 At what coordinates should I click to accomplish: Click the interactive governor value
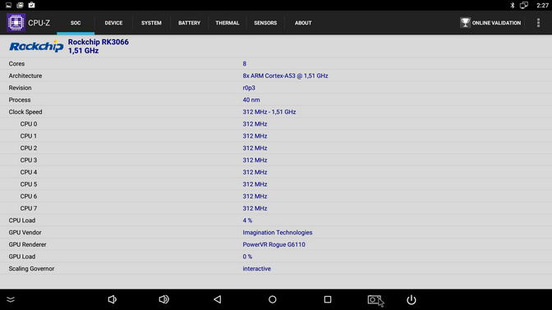pos(256,268)
